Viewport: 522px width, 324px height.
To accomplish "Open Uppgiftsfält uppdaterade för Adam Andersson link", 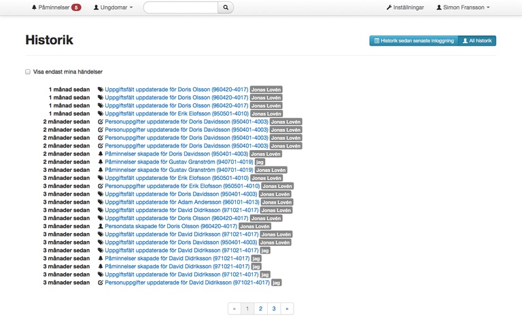I will point(181,202).
